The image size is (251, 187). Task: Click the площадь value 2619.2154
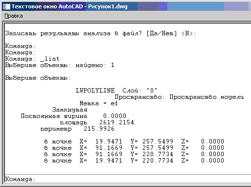(116, 122)
